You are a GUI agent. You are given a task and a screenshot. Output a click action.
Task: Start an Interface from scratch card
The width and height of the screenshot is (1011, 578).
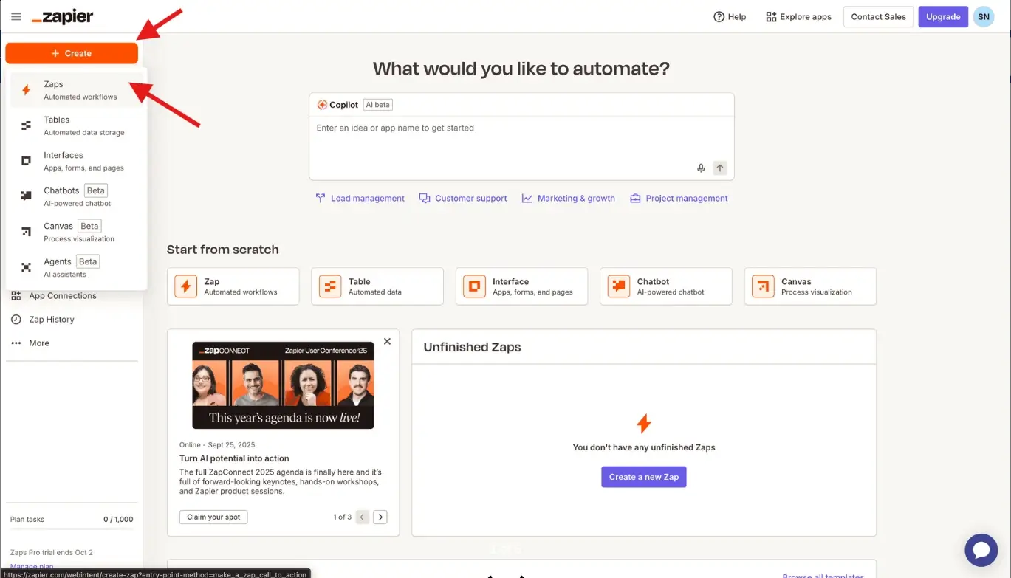(x=522, y=286)
